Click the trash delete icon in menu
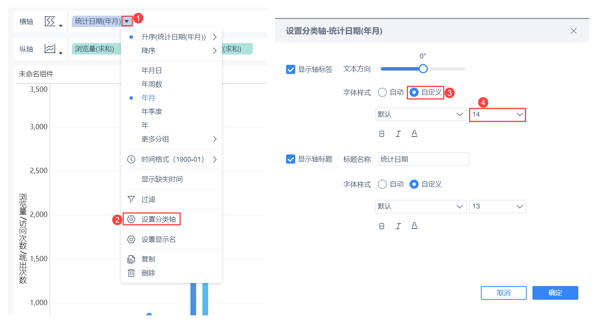The width and height of the screenshot is (597, 323). [x=131, y=273]
